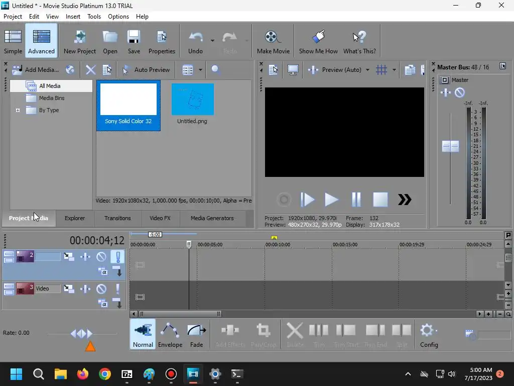Switch to Advanced mode

[x=41, y=42]
